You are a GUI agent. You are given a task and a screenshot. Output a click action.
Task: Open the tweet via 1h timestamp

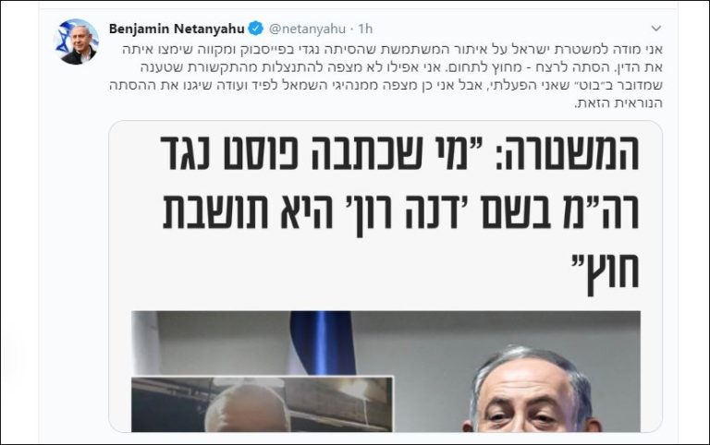tap(365, 29)
